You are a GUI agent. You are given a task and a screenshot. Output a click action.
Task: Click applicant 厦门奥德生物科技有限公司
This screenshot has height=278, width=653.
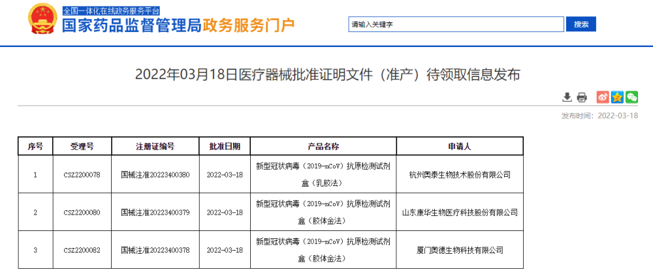click(x=459, y=250)
